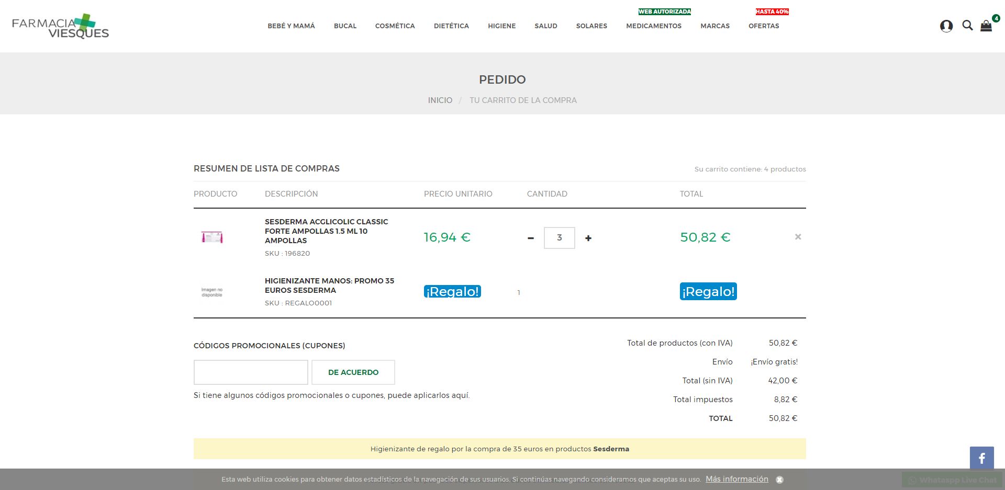1005x490 pixels.
Task: Open the Bebé y Mamá menu
Action: pos(291,26)
